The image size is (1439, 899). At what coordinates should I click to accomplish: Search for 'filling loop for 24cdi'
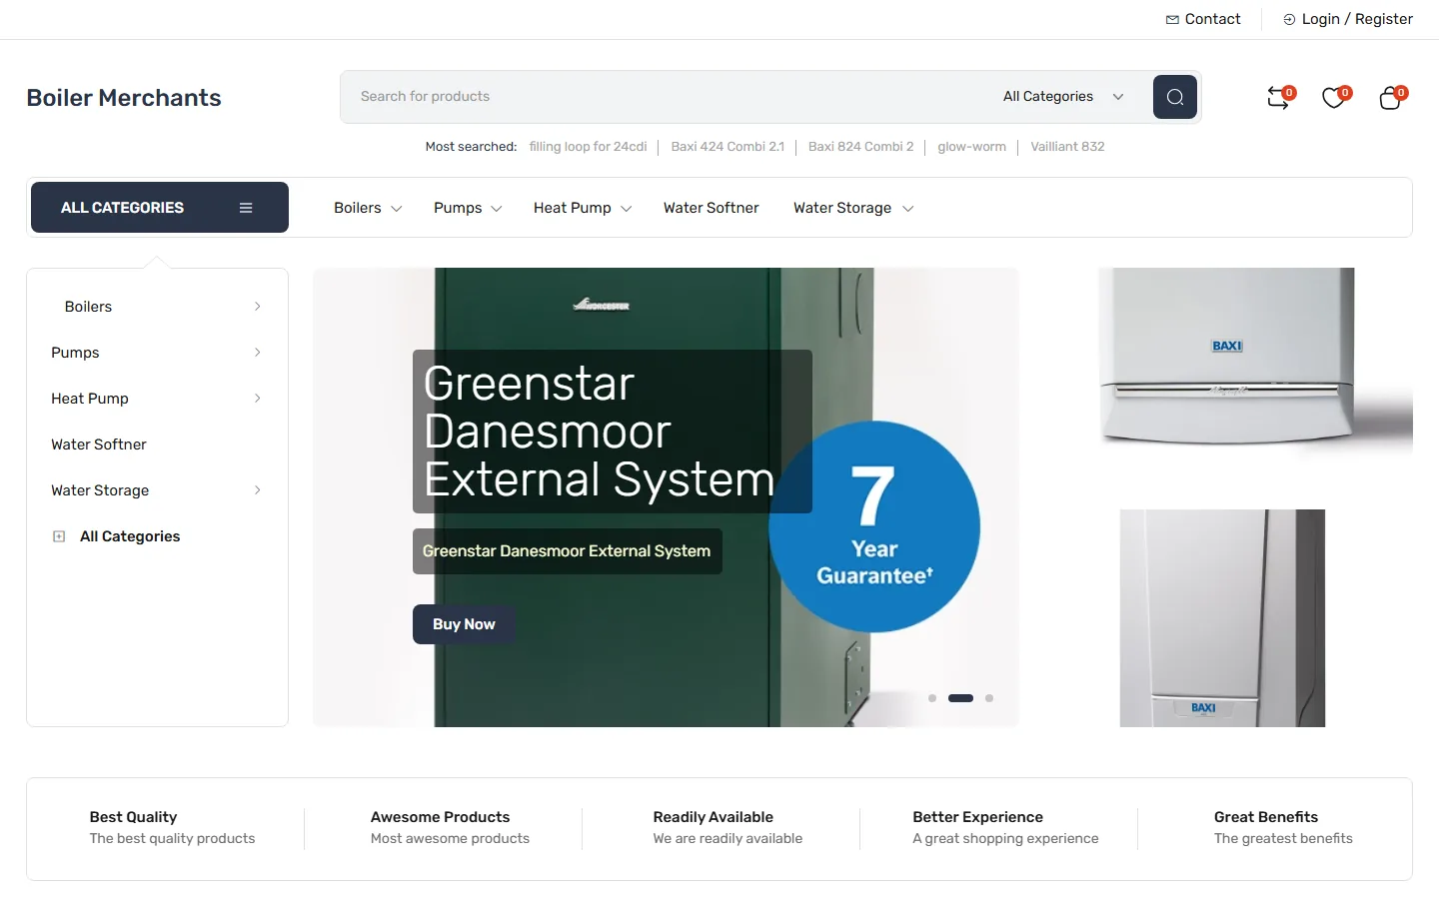pos(588,147)
